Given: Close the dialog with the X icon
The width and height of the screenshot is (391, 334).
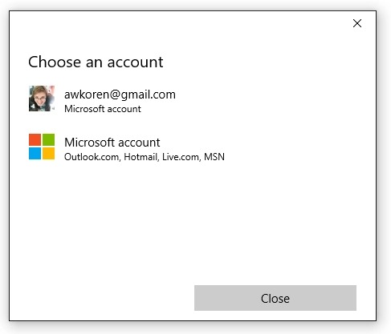Looking at the screenshot, I should tap(357, 23).
